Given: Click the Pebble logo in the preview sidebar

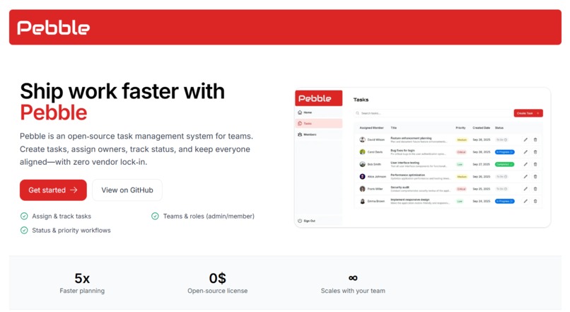Looking at the screenshot, I should [x=315, y=98].
